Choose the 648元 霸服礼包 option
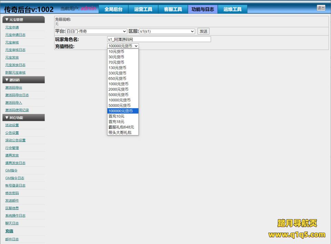 click(121, 127)
